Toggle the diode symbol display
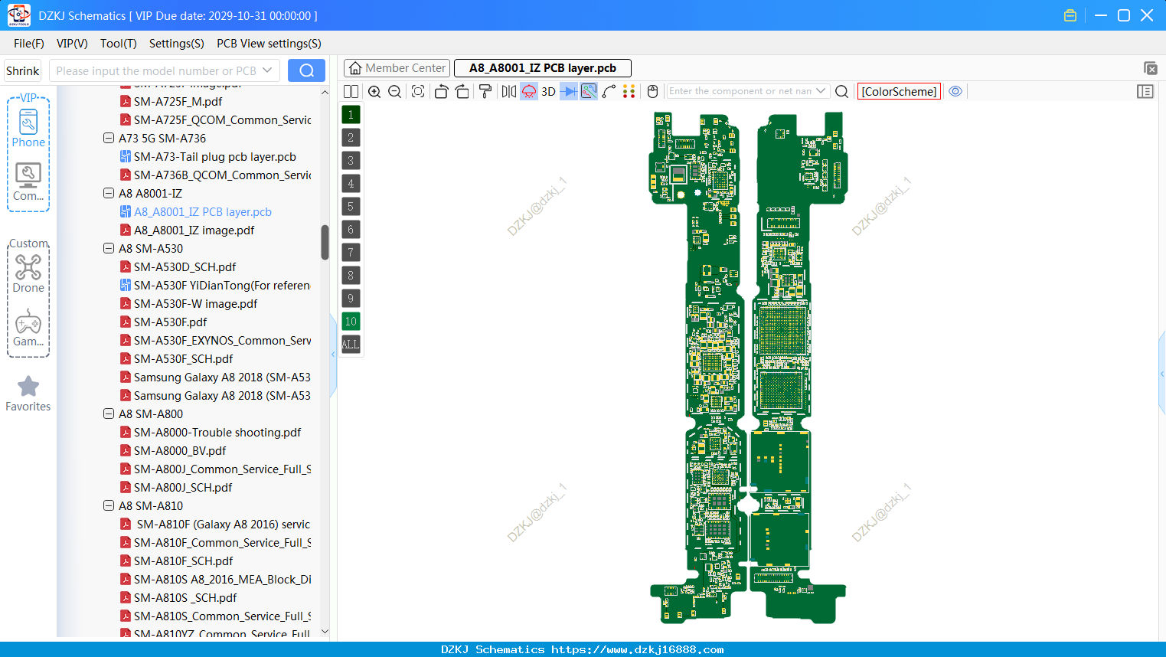The width and height of the screenshot is (1166, 657). [x=569, y=91]
